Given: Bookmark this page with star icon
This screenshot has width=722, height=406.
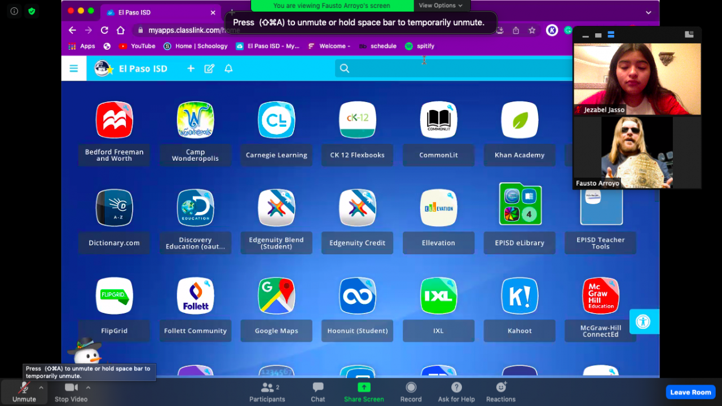Looking at the screenshot, I should (x=532, y=30).
